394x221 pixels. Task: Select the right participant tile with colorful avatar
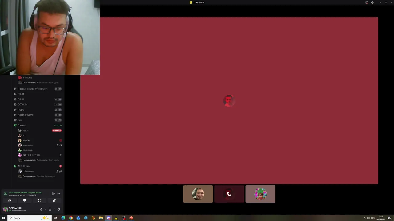point(260,194)
